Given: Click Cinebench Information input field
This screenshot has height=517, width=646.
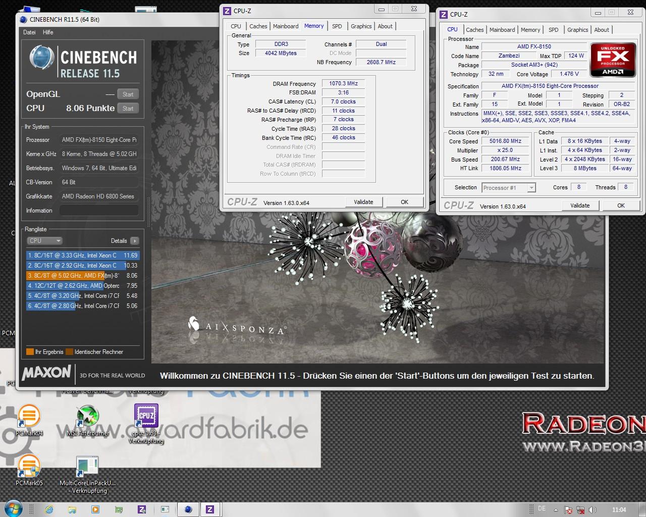Looking at the screenshot, I should click(99, 211).
